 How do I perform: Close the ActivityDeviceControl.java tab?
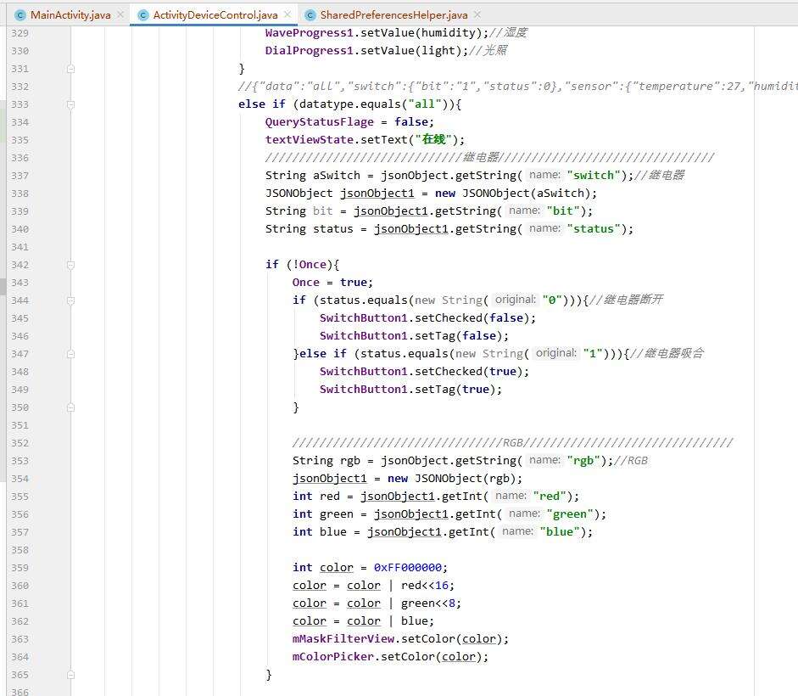(x=287, y=15)
